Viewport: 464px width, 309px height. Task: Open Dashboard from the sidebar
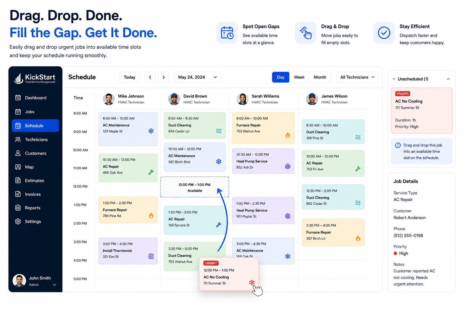click(x=35, y=98)
